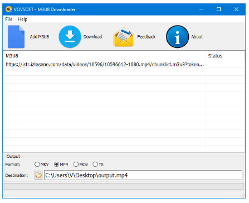Click the Download label in the toolbar
The width and height of the screenshot is (249, 203).
(92, 37)
